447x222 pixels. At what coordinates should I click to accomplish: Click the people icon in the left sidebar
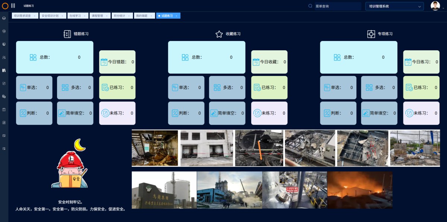pos(4,57)
